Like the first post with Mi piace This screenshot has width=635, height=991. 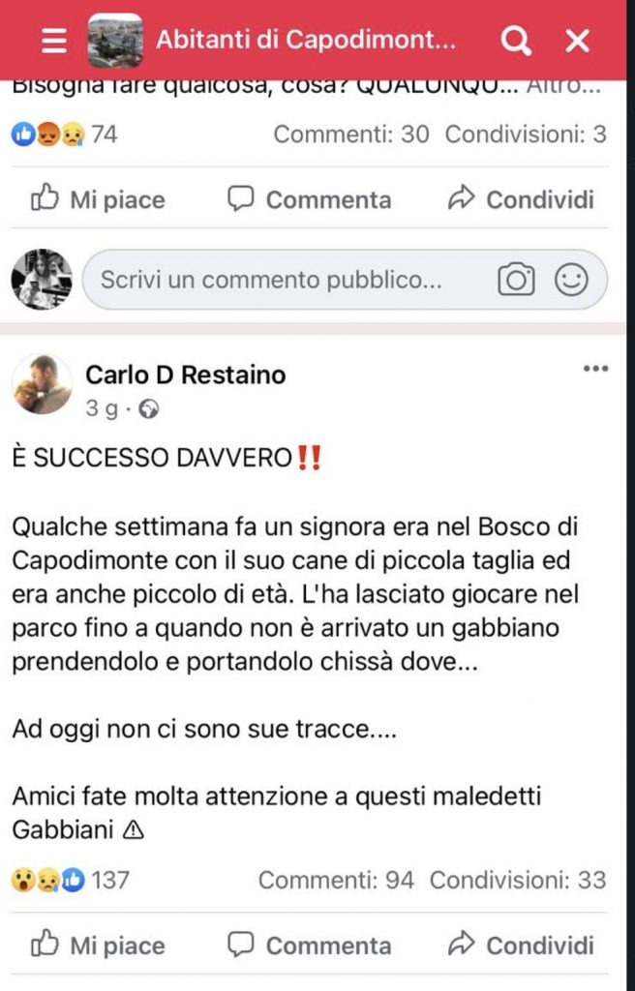tap(98, 199)
